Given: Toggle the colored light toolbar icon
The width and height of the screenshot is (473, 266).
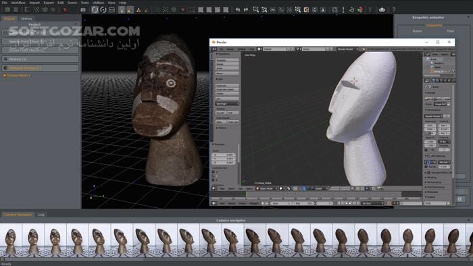Looking at the screenshot, I should click(130, 9).
